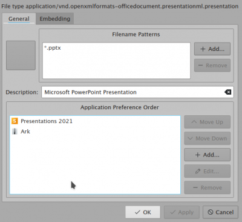
Task: Click the Ark archive icon
Action: coord(15,132)
